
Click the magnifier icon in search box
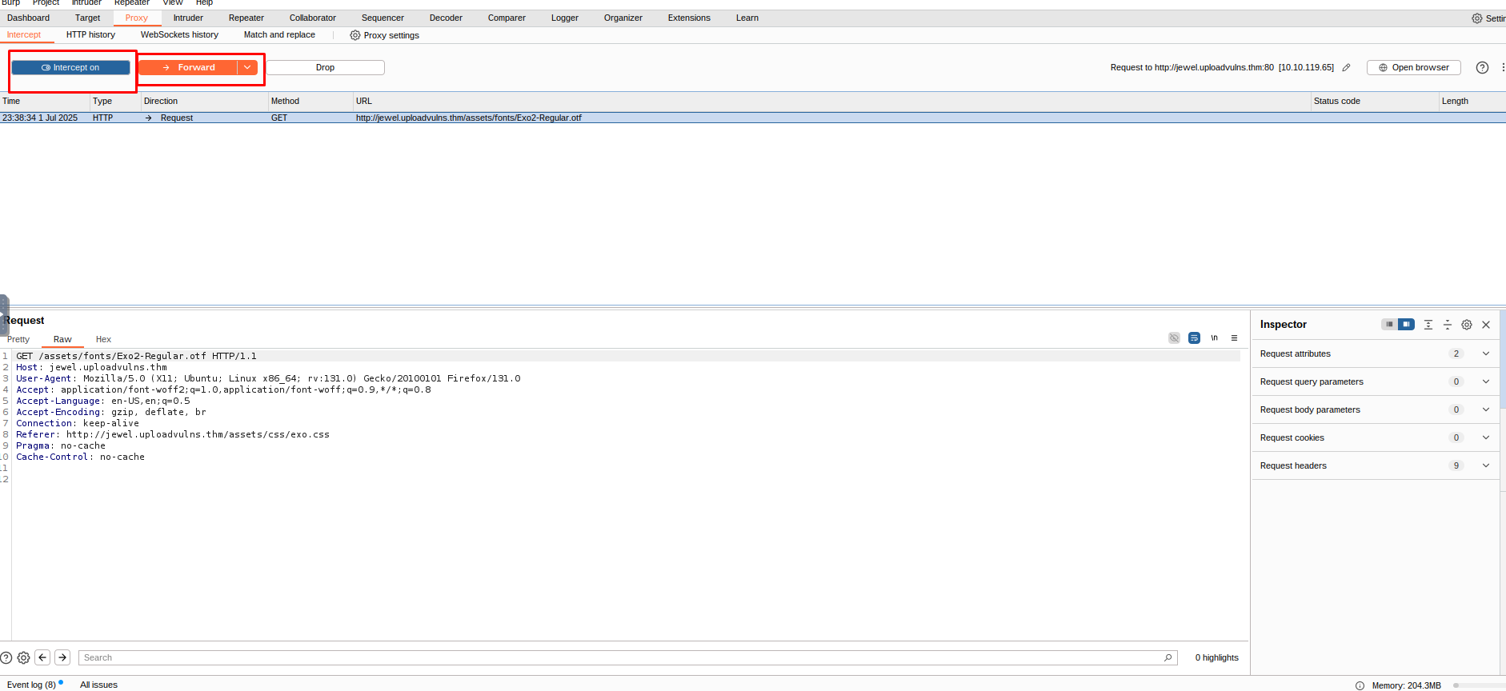[1168, 658]
